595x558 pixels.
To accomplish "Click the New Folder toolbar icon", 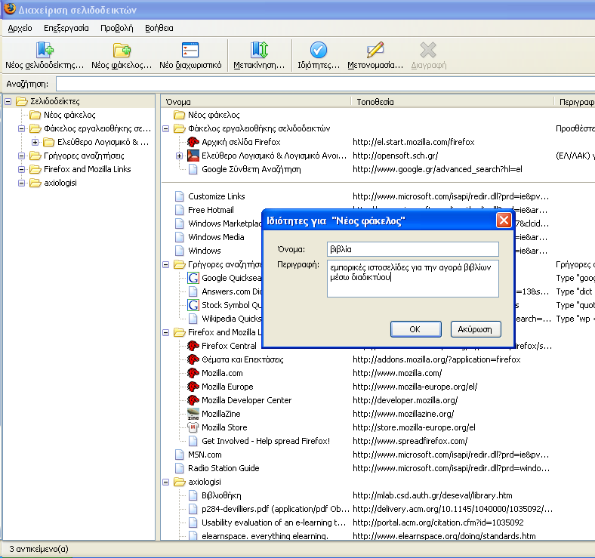I will (122, 50).
